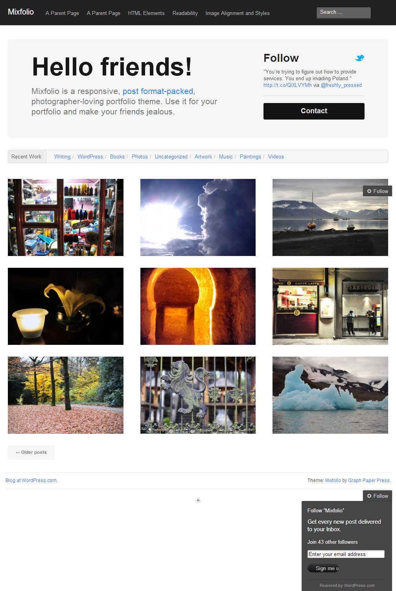Click the plus icon on the lower Follow tab
The width and height of the screenshot is (396, 591).
(x=369, y=496)
